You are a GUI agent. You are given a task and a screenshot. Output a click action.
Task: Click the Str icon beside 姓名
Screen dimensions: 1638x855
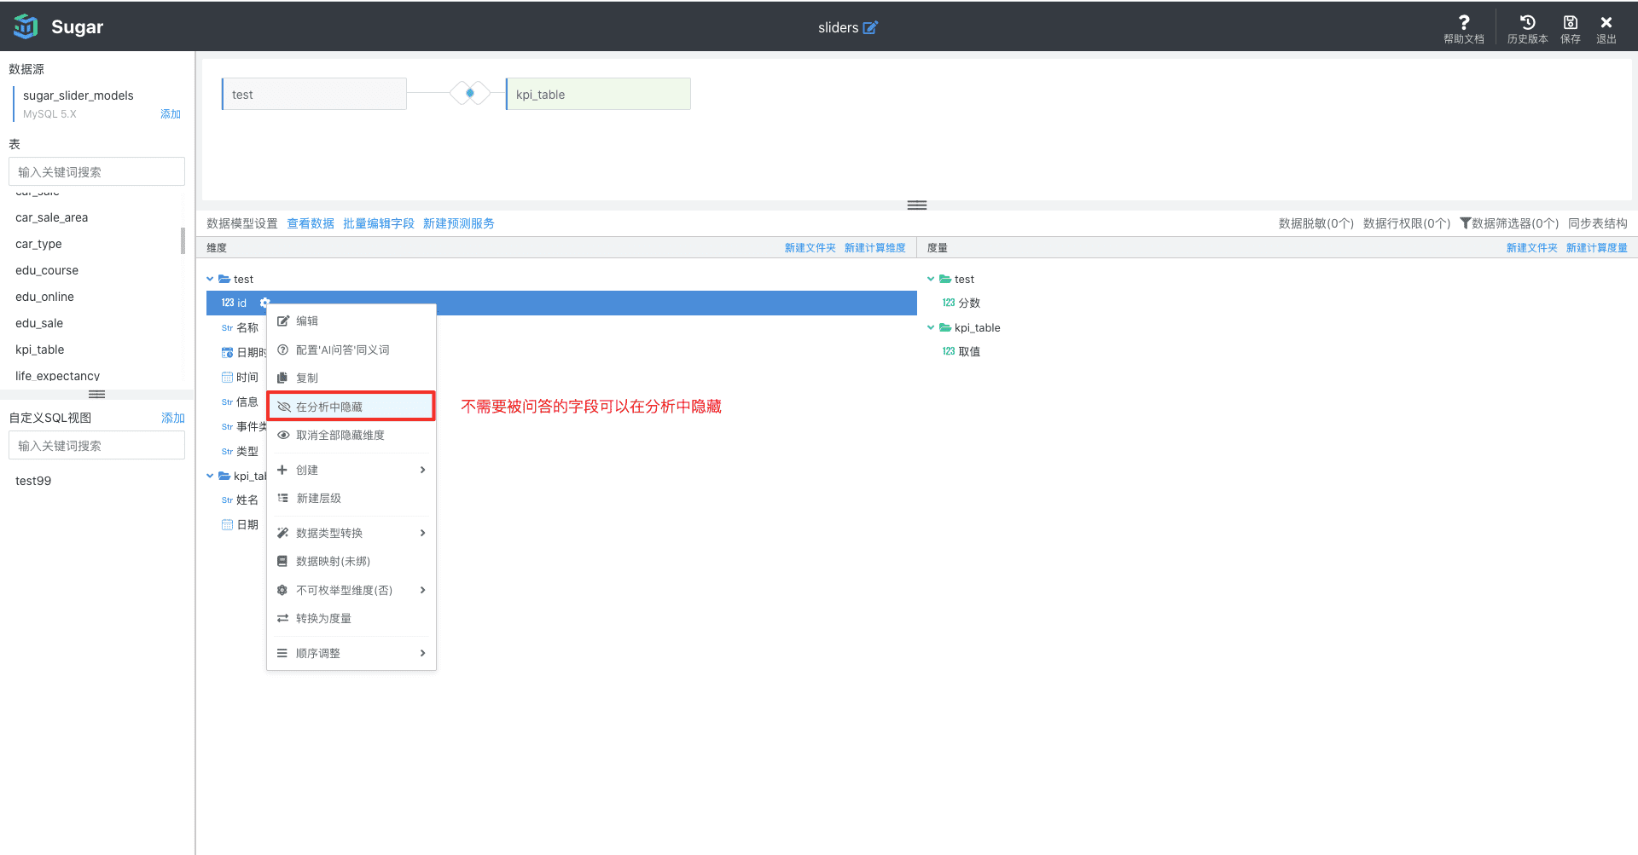227,500
